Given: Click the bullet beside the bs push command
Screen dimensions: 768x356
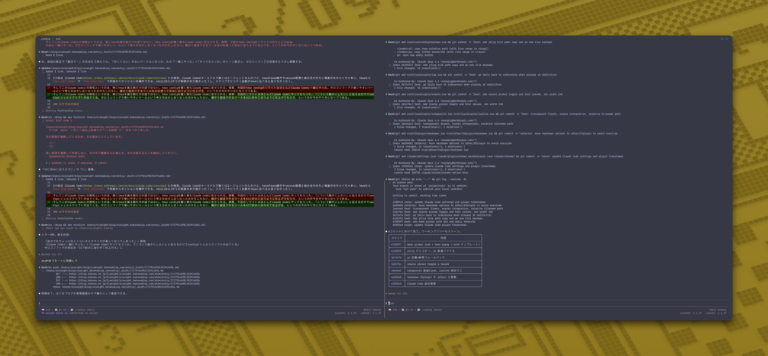Looking at the screenshot, I should (x=40, y=267).
